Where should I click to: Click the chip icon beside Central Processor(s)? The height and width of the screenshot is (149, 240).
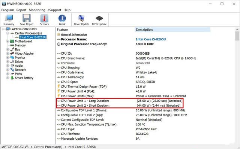[12, 33]
